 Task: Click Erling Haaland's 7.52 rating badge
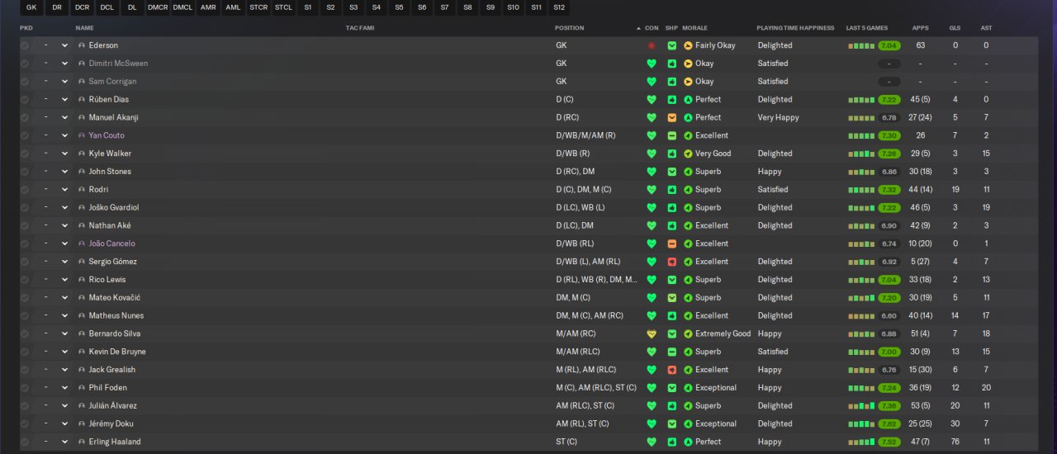(889, 442)
